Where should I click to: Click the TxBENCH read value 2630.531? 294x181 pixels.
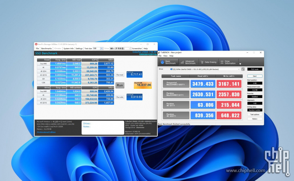(203, 94)
